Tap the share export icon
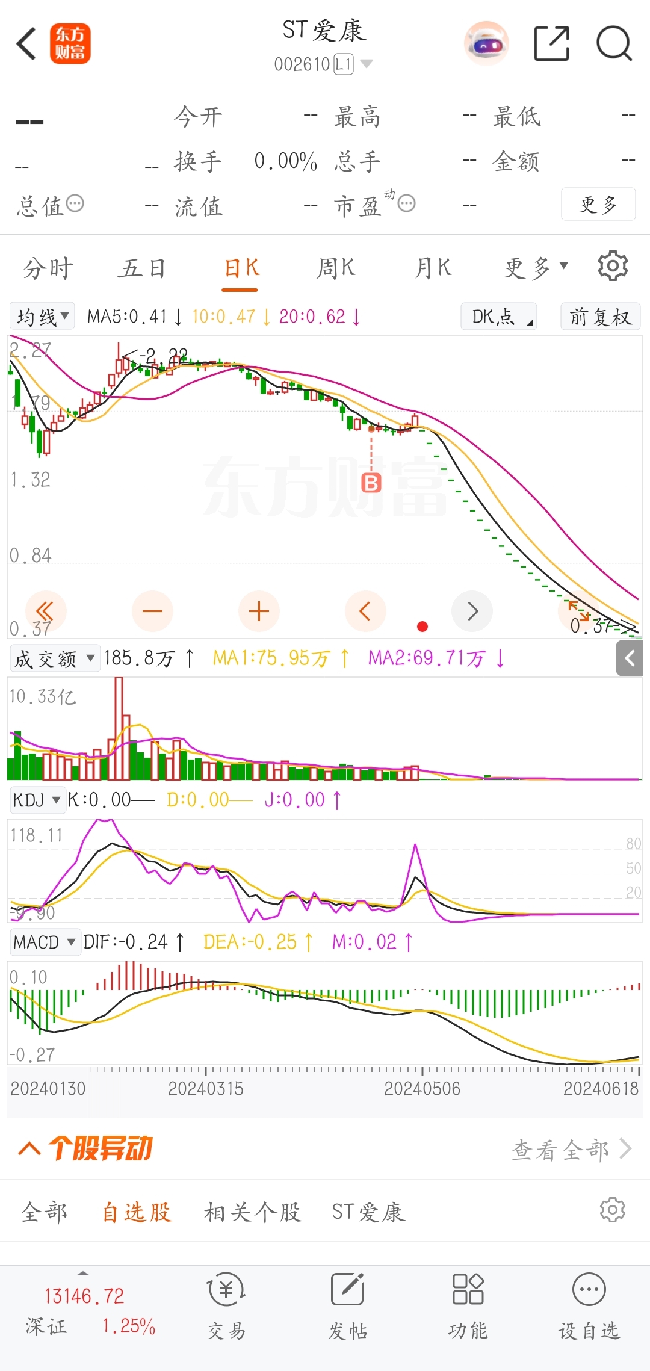The image size is (650, 1371). coord(552,43)
